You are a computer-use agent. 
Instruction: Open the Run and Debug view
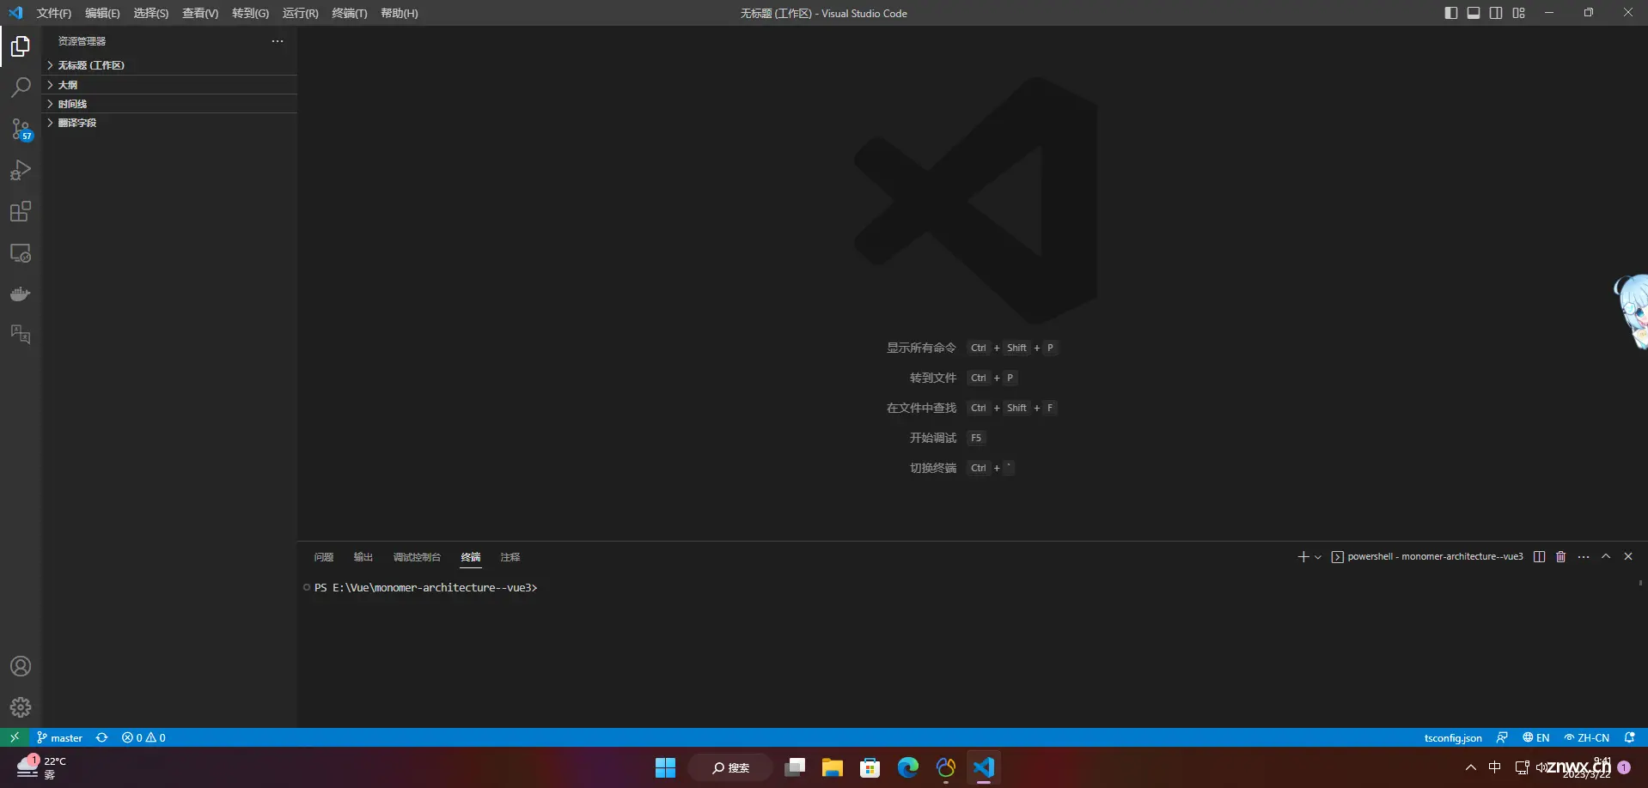(x=21, y=170)
